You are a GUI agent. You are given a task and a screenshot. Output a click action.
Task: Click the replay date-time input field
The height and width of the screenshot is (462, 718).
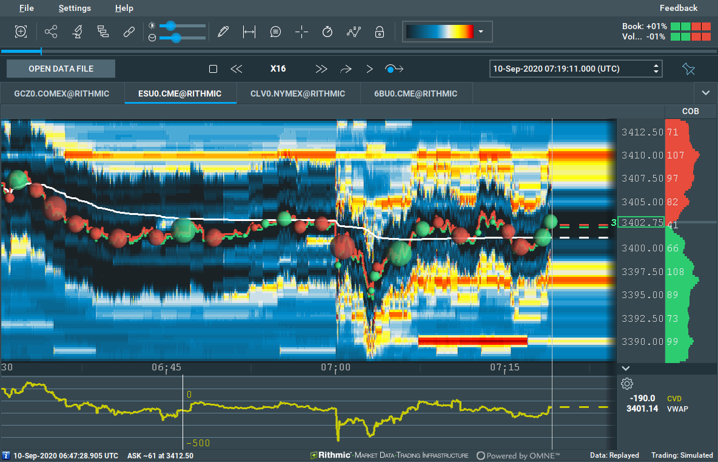tap(569, 69)
